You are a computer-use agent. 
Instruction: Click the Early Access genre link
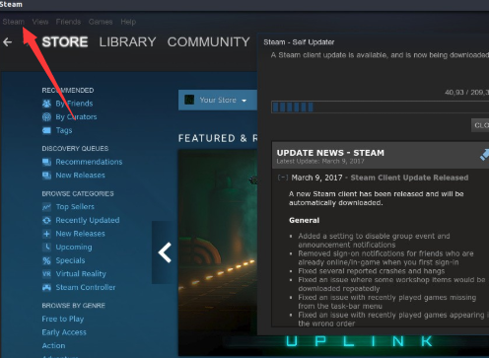pos(64,332)
